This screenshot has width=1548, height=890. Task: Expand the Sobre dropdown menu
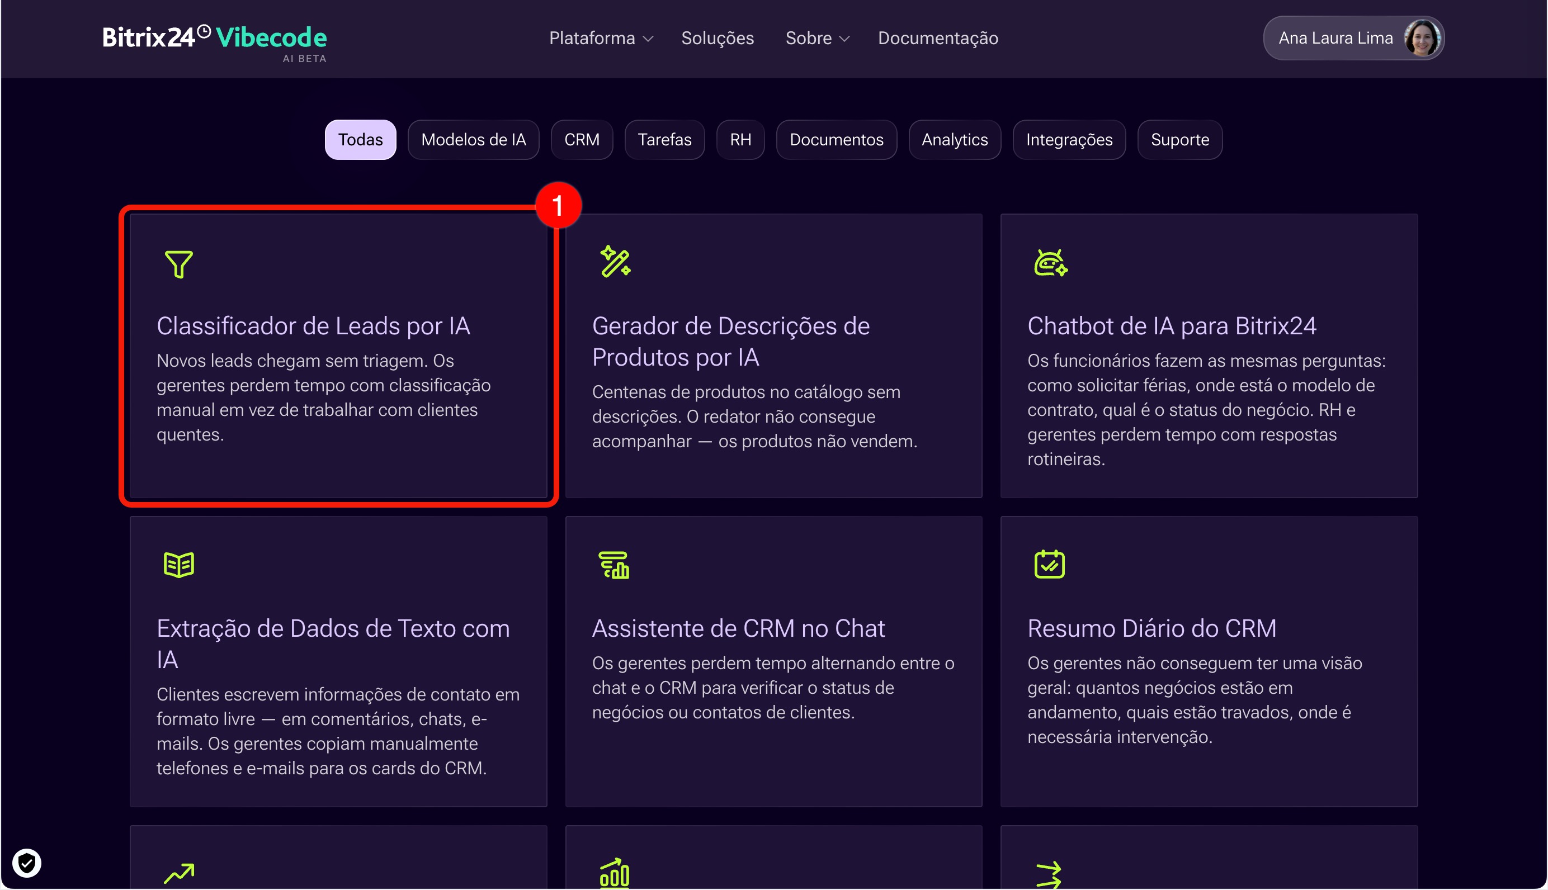tap(818, 38)
